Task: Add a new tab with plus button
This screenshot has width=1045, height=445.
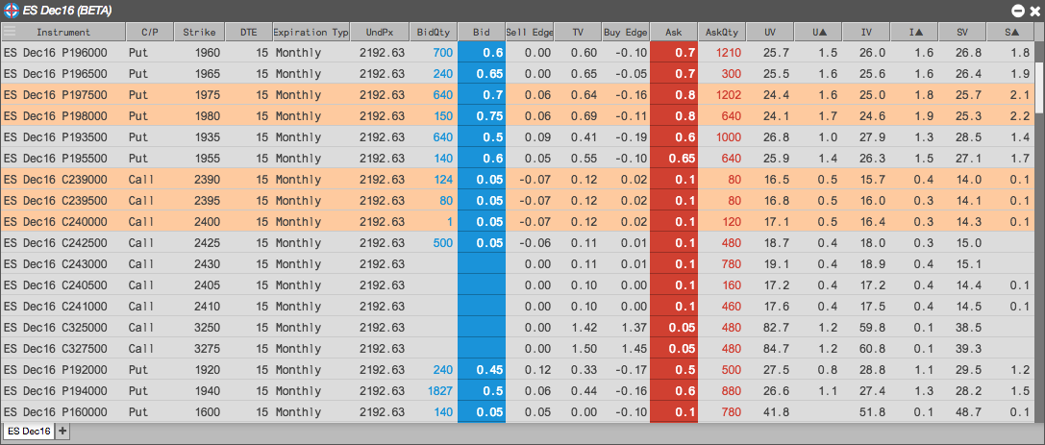Action: 62,431
